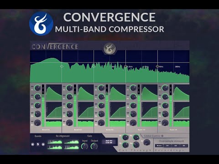Click the crossover handle between bands 4 and 5
The width and height of the screenshot is (219, 164).
click(x=157, y=67)
